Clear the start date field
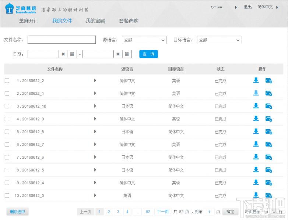 (63, 54)
